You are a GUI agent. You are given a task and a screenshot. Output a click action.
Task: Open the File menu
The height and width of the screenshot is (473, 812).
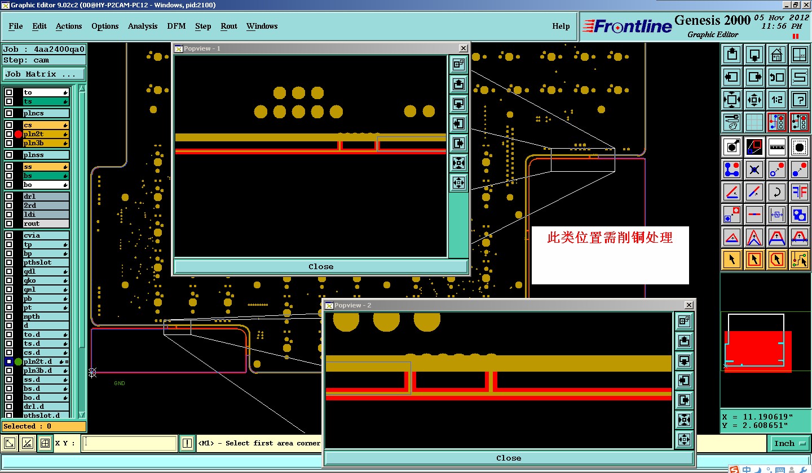16,26
